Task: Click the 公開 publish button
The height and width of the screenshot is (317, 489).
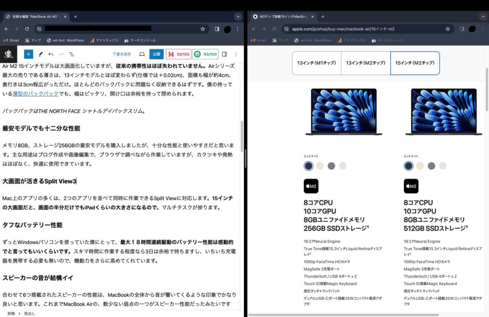Action: tap(156, 54)
